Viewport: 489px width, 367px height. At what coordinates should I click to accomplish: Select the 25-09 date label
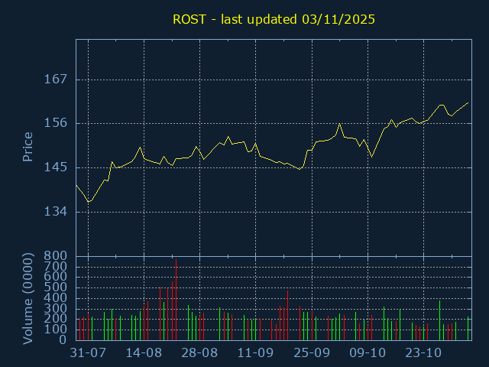click(311, 353)
